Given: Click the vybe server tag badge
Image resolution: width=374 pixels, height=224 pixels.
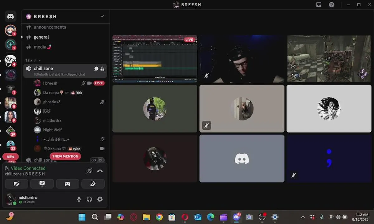Looking at the screenshot, I should tap(74, 149).
